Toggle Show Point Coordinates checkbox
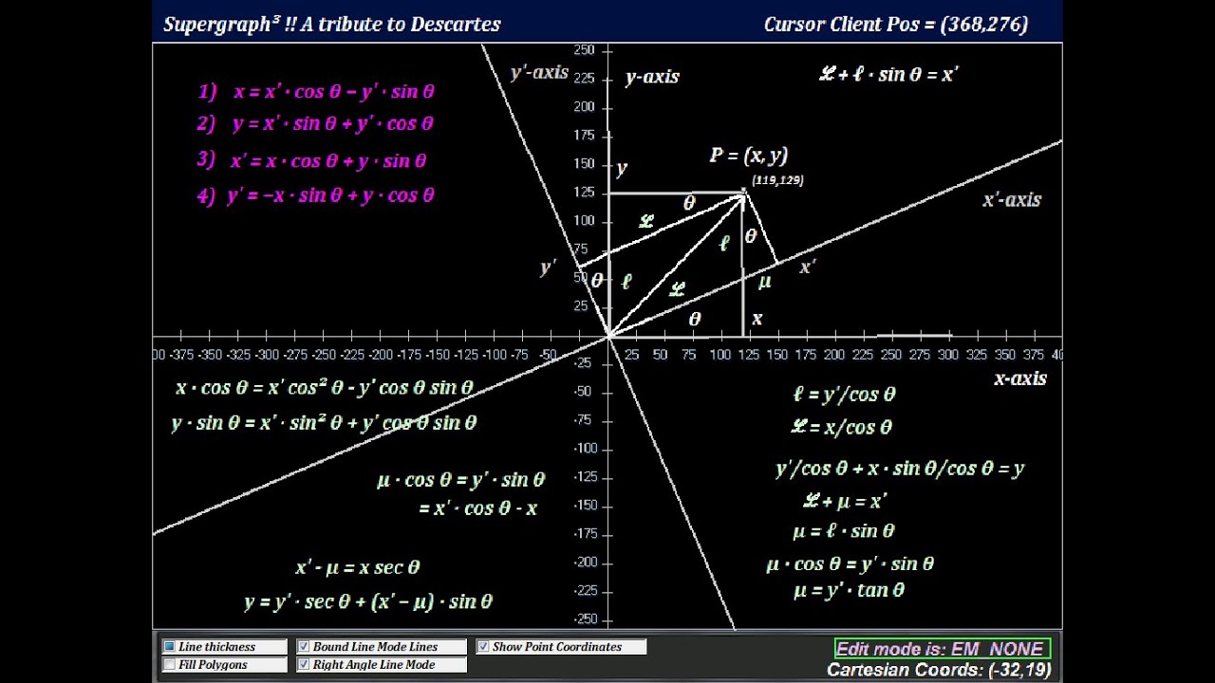The width and height of the screenshot is (1215, 683). pos(483,647)
